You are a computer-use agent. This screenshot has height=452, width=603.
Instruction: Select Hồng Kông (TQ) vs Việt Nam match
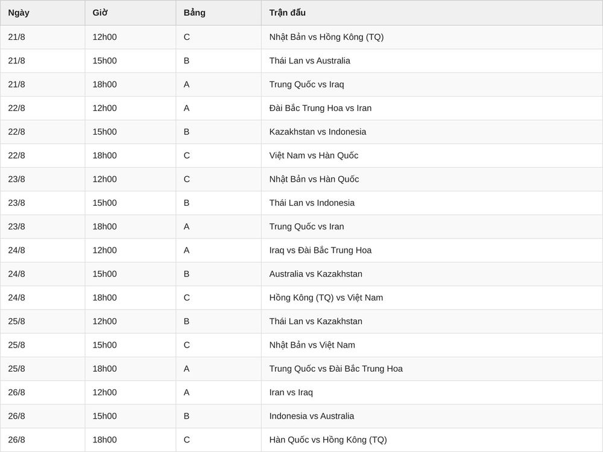[x=326, y=298]
